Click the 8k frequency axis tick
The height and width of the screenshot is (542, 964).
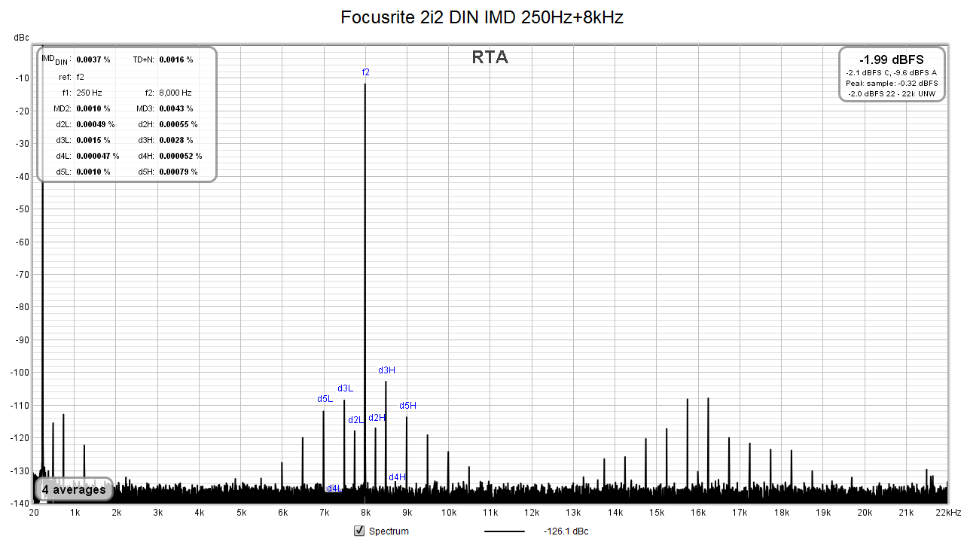pyautogui.click(x=366, y=513)
